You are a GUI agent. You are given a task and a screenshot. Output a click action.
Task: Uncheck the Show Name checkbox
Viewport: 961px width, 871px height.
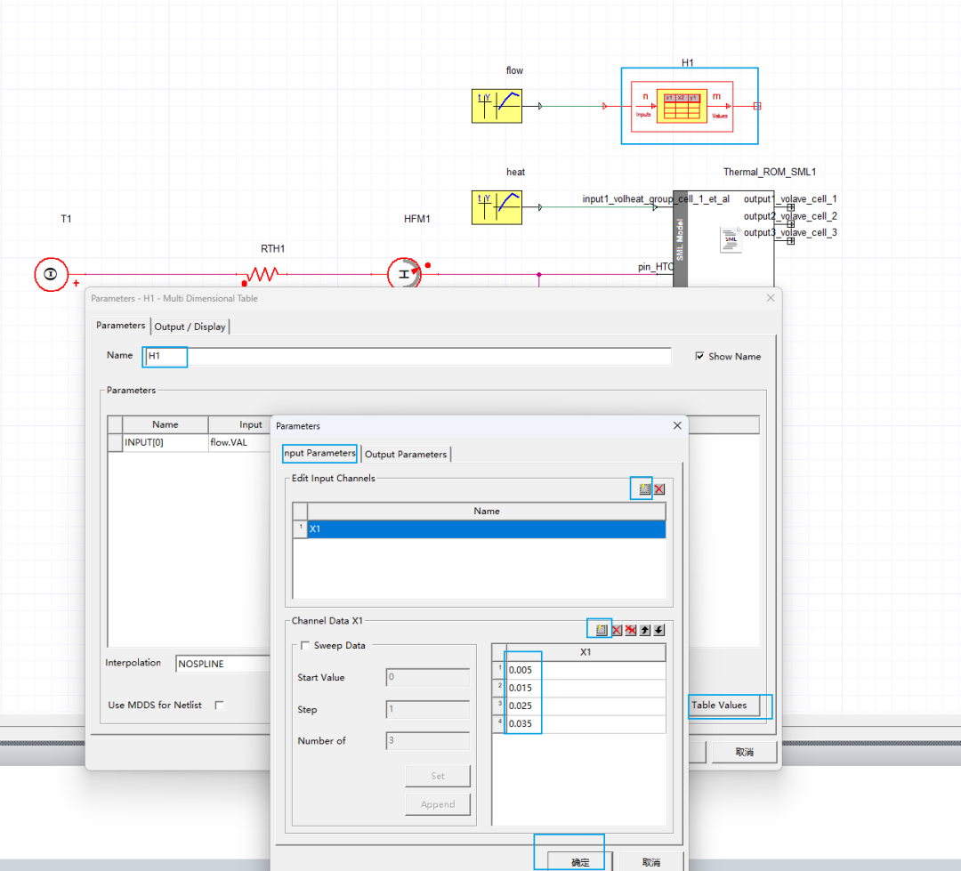tap(700, 357)
